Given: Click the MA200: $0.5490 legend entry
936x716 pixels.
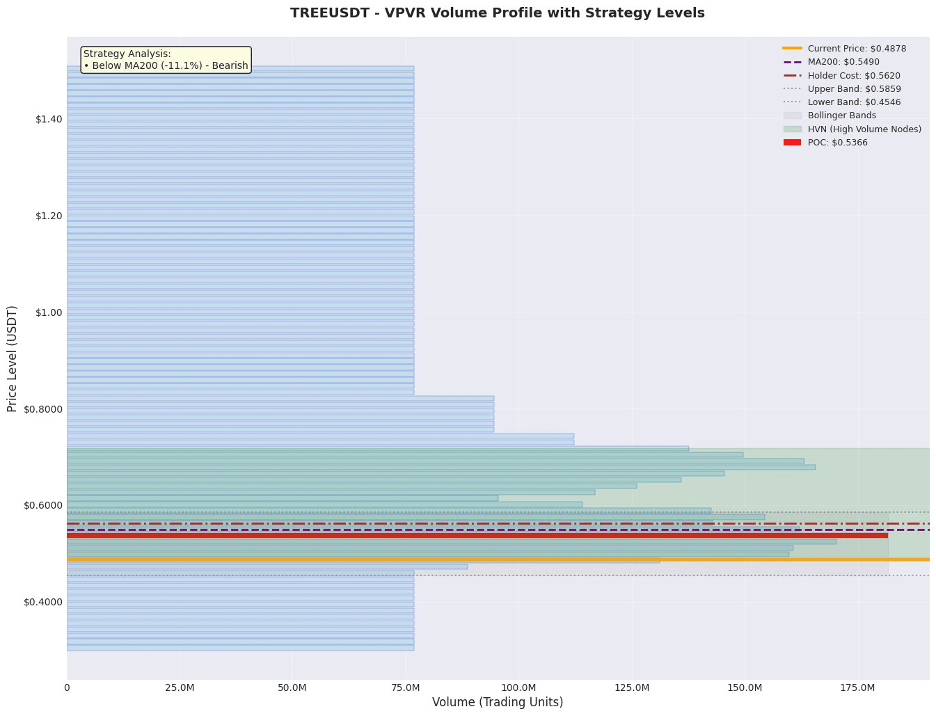Looking at the screenshot, I should tap(831, 62).
